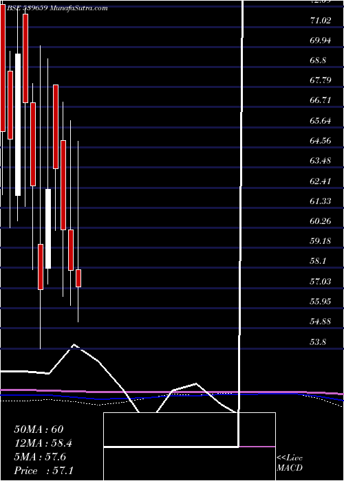Click the 66.71 price axis label
344x481 pixels.
click(x=321, y=100)
